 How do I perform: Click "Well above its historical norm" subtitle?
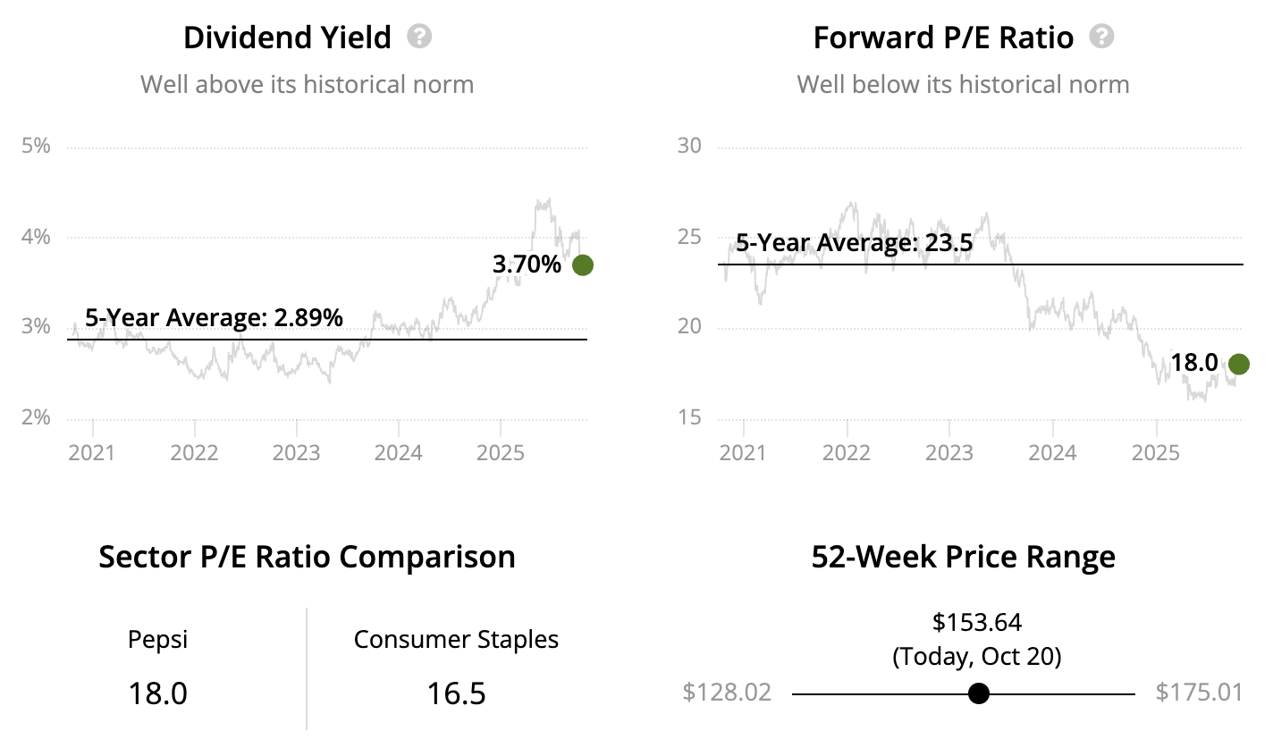[x=307, y=85]
